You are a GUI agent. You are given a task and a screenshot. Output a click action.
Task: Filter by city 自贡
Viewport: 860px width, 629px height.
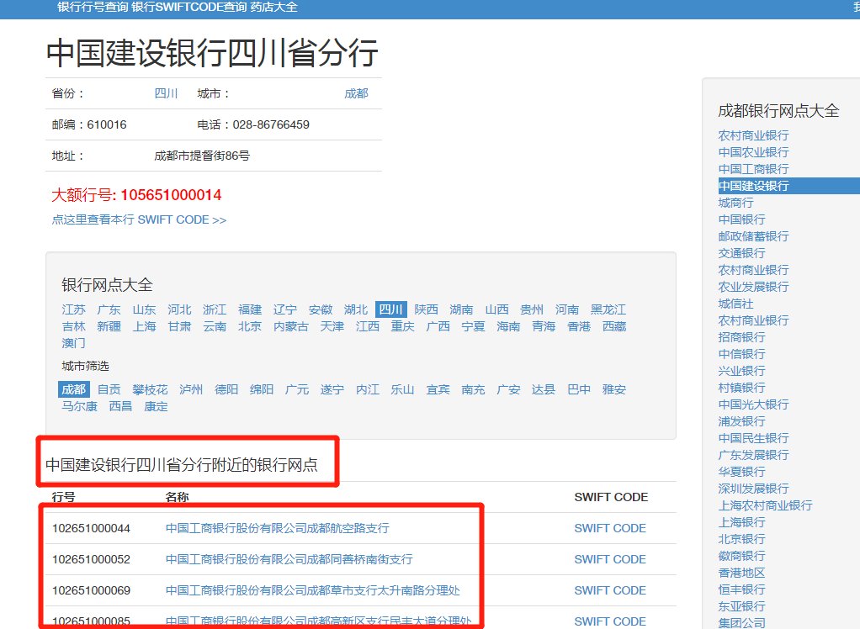(109, 389)
